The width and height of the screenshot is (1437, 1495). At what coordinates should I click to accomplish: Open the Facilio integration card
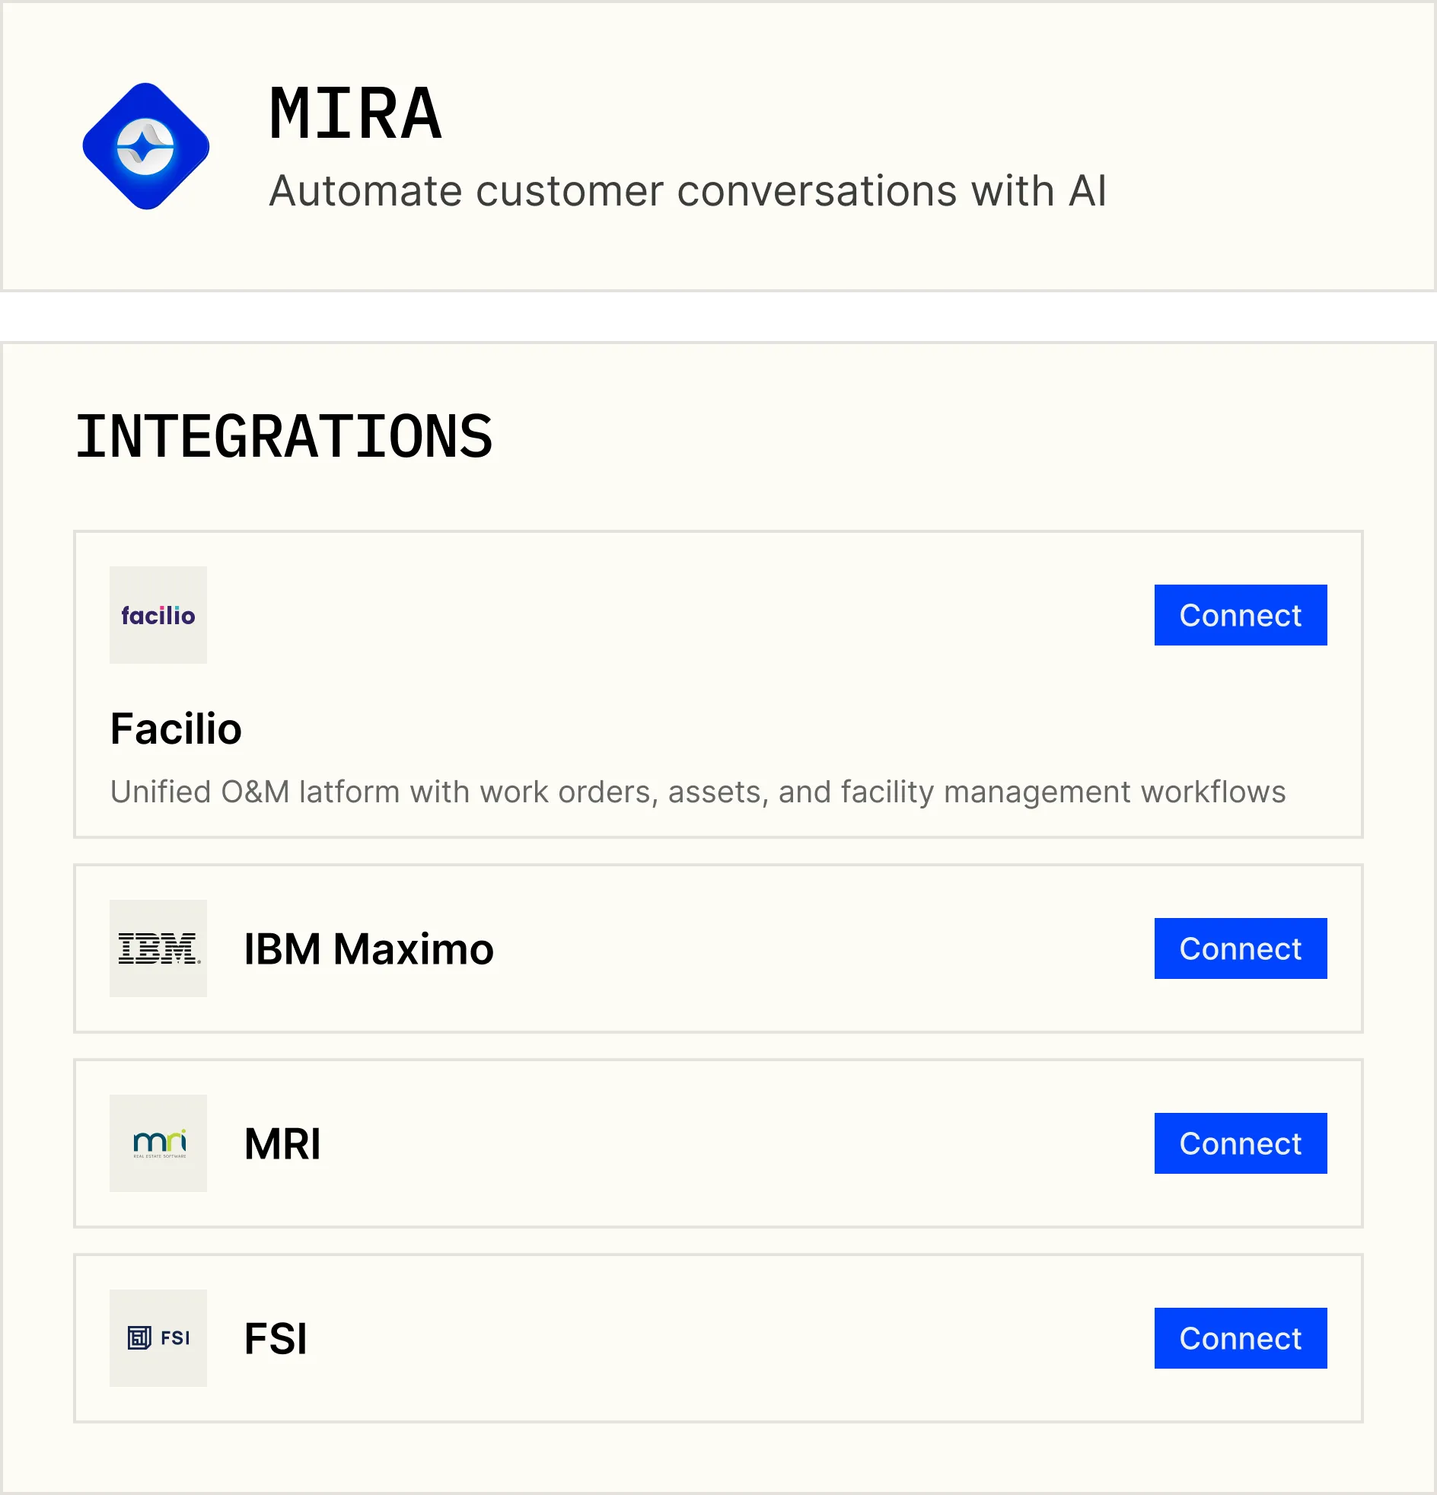pos(718,685)
